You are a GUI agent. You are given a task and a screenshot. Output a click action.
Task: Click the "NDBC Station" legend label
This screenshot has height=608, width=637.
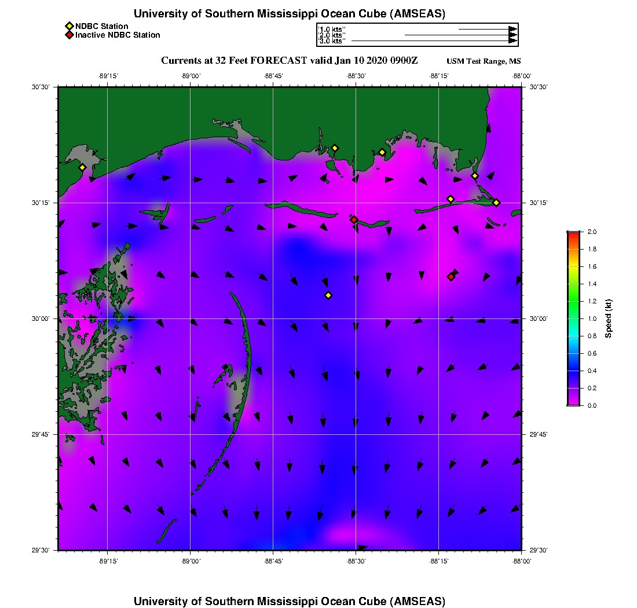pyautogui.click(x=102, y=26)
